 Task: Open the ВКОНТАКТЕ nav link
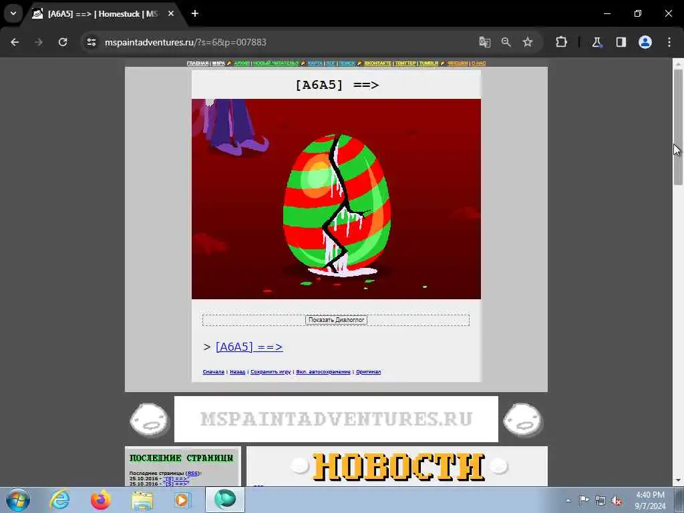tap(378, 63)
